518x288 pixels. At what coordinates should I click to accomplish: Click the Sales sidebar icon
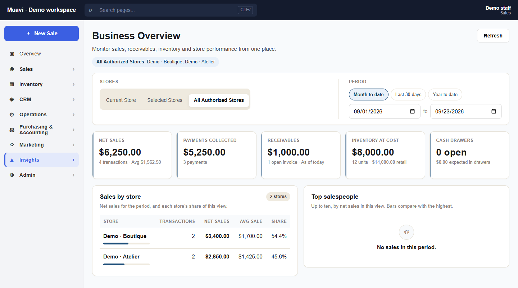coord(12,69)
